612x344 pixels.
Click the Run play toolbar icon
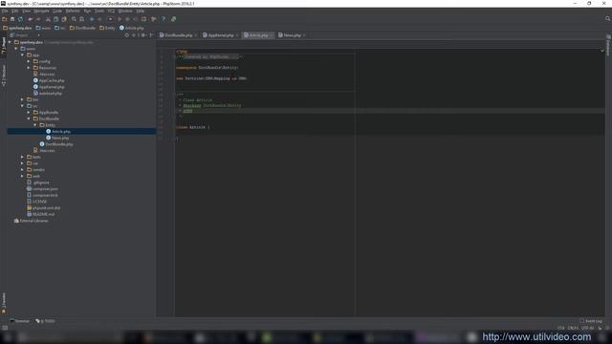[x=120, y=19]
